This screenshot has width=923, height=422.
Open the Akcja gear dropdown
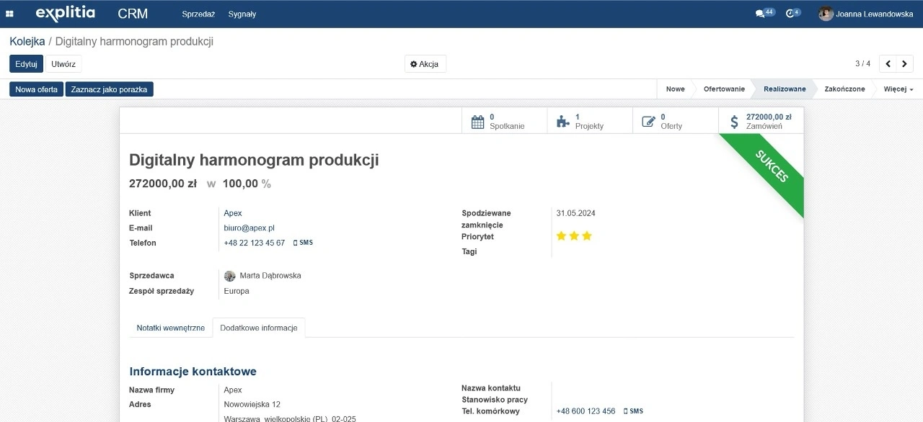click(x=425, y=64)
